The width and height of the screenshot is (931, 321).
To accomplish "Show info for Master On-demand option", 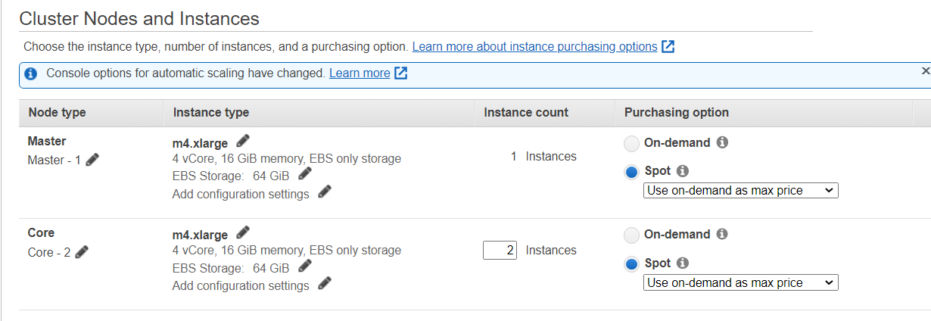I will point(722,142).
